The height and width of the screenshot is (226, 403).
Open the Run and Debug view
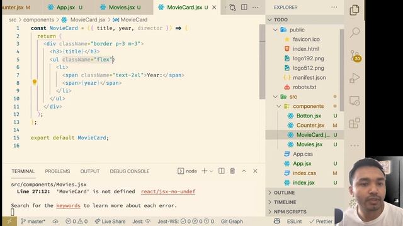tap(355, 78)
